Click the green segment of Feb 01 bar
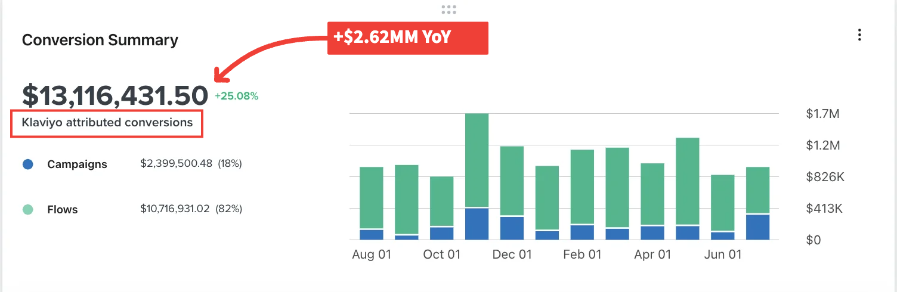This screenshot has height=292, width=897. (582, 187)
